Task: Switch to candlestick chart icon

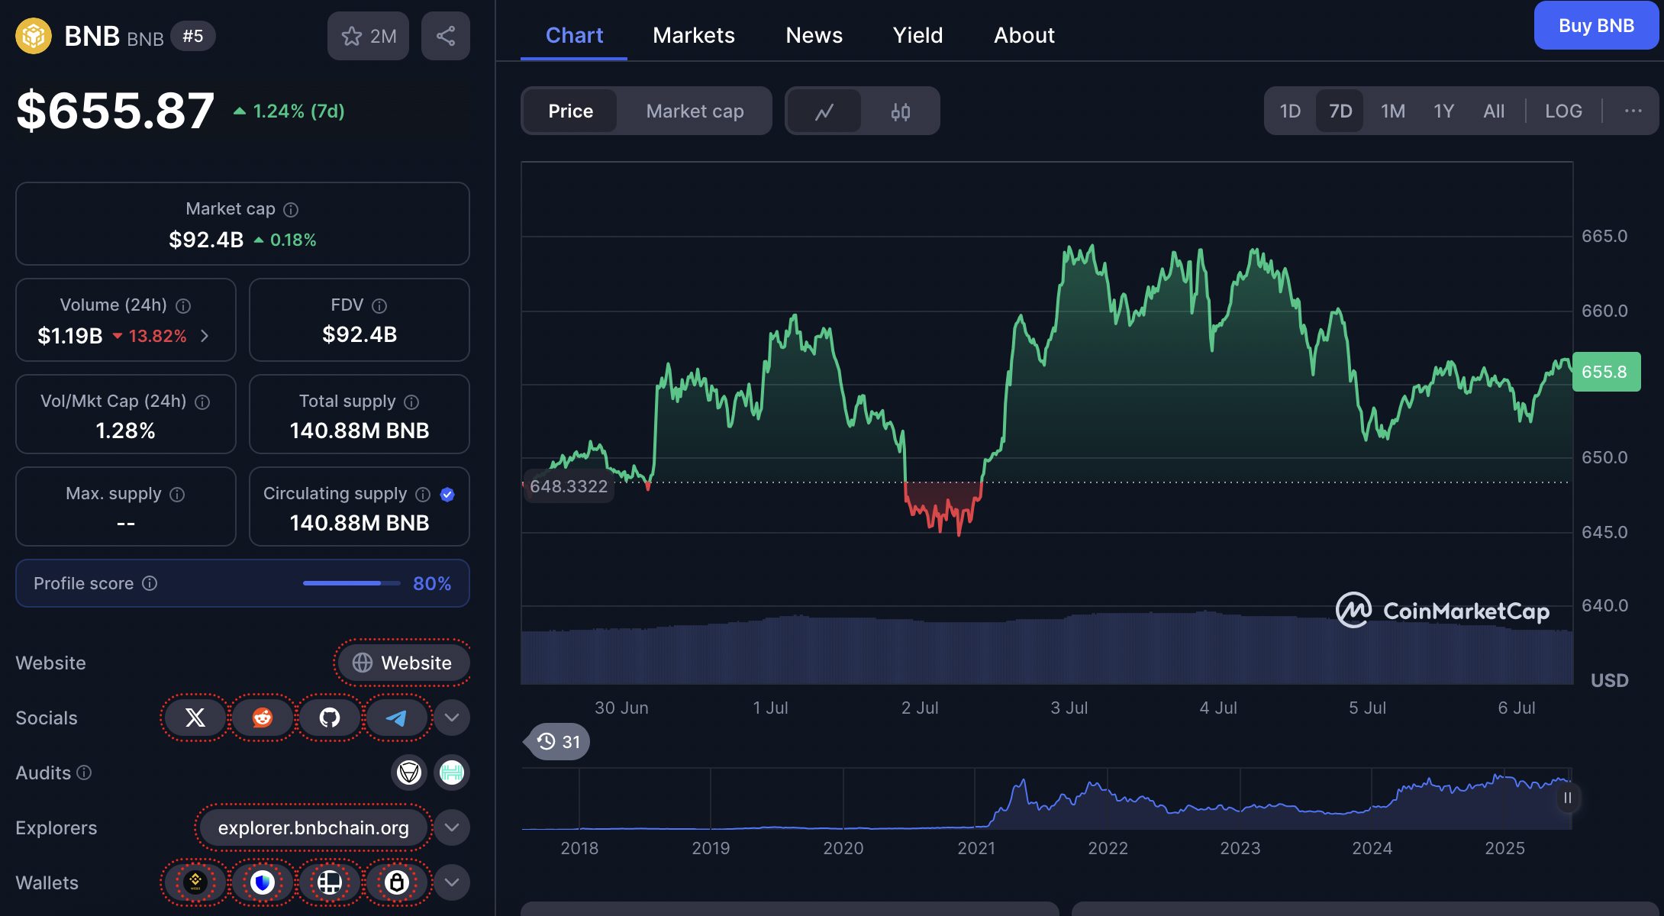Action: [x=901, y=111]
